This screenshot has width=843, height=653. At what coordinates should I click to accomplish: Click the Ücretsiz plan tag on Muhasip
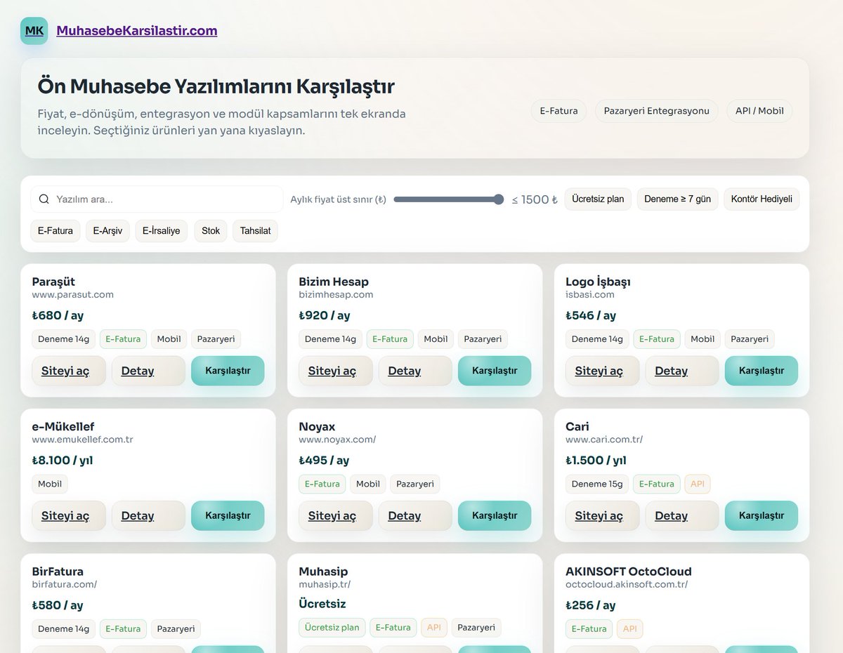coord(332,628)
